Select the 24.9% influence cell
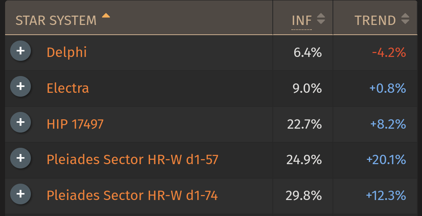This screenshot has height=216, width=422. point(304,160)
